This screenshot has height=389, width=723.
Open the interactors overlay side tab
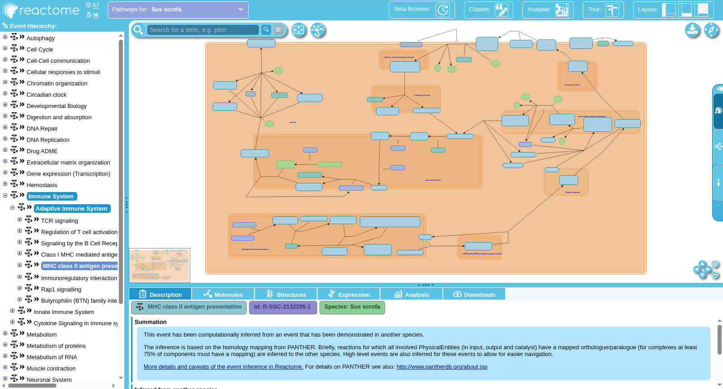tap(718, 146)
